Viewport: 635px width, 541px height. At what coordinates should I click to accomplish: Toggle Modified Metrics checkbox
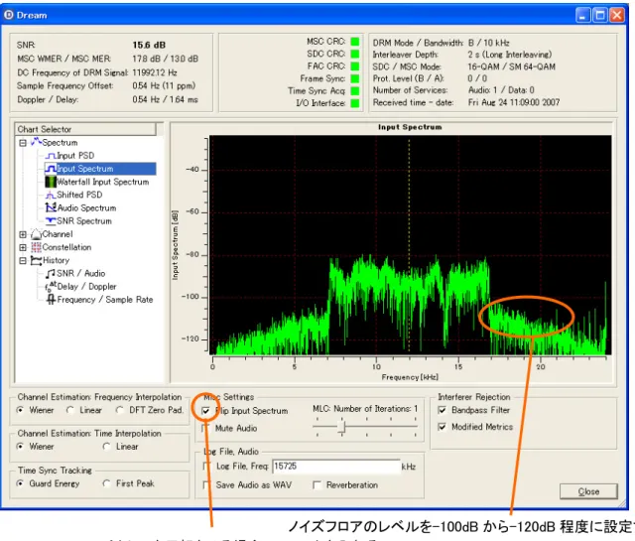click(443, 427)
